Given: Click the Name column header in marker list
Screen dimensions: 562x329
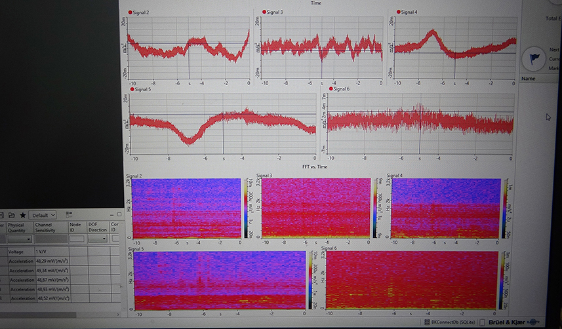Looking at the screenshot, I should (529, 79).
